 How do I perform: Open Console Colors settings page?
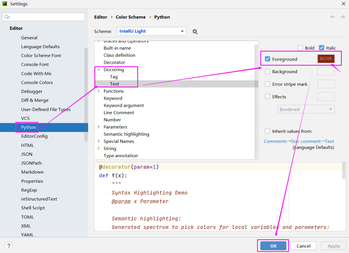(x=37, y=82)
